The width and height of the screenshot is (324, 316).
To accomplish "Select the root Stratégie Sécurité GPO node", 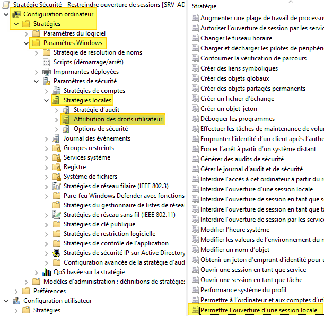I will click(99, 5).
